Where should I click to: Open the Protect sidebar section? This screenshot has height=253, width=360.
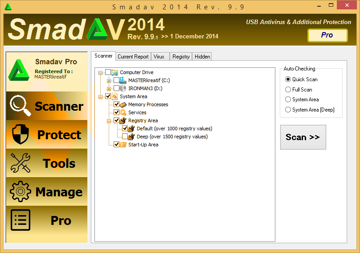(47, 134)
